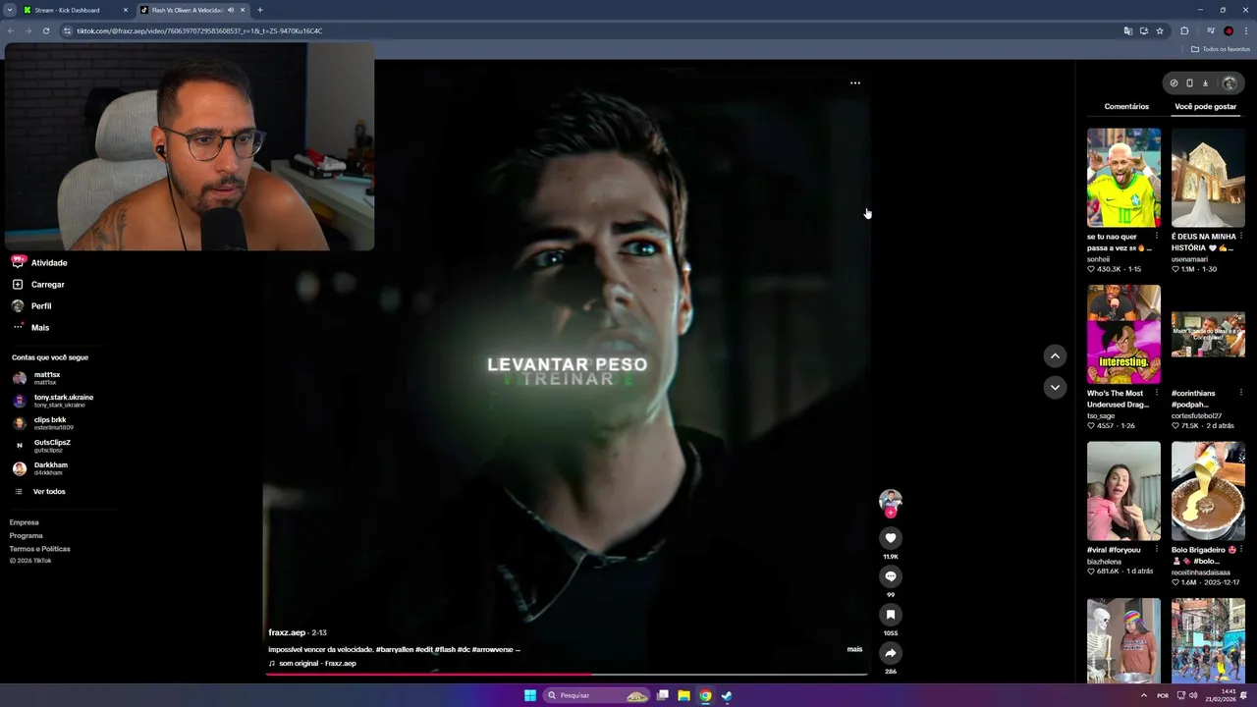Screen dimensions: 1257x707
Task: Switch to the Stream - Kick Dashboard tab
Action: point(76,10)
